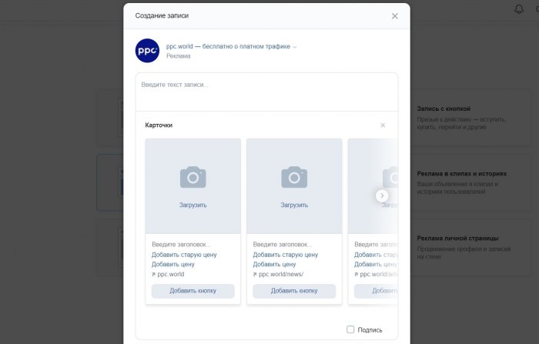Close the Создание записи dialog
This screenshot has width=539, height=344.
[395, 15]
